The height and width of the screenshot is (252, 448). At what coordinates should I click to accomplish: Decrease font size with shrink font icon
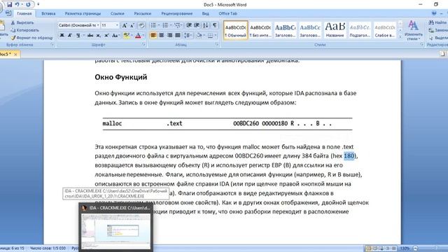click(132, 25)
